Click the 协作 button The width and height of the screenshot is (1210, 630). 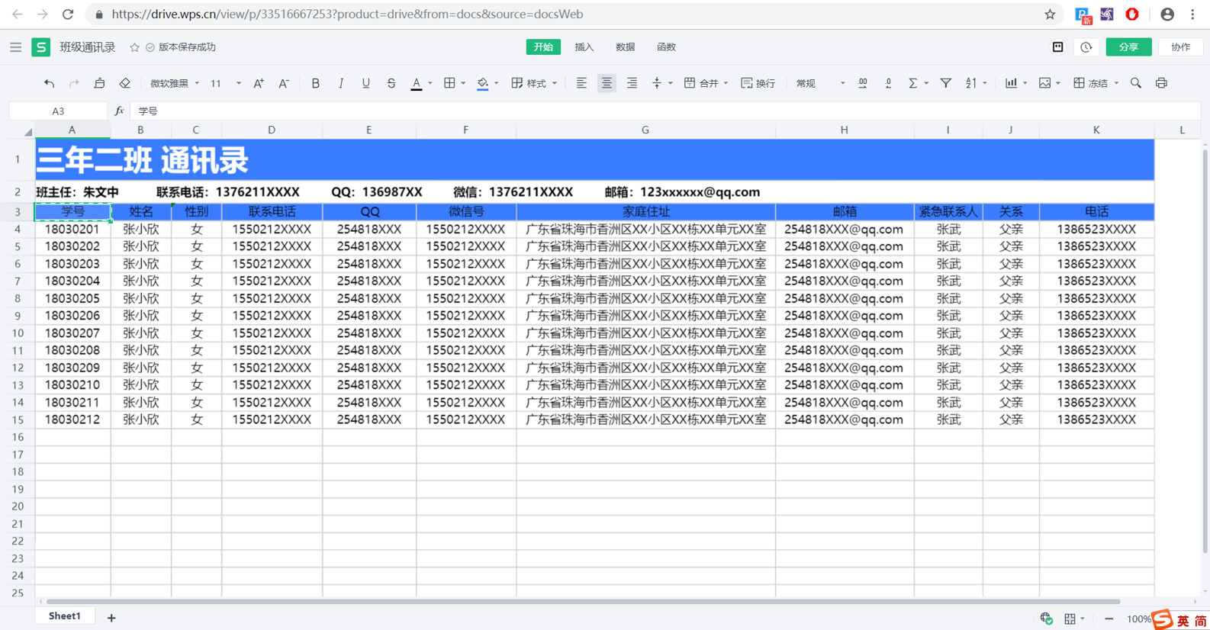coord(1180,47)
